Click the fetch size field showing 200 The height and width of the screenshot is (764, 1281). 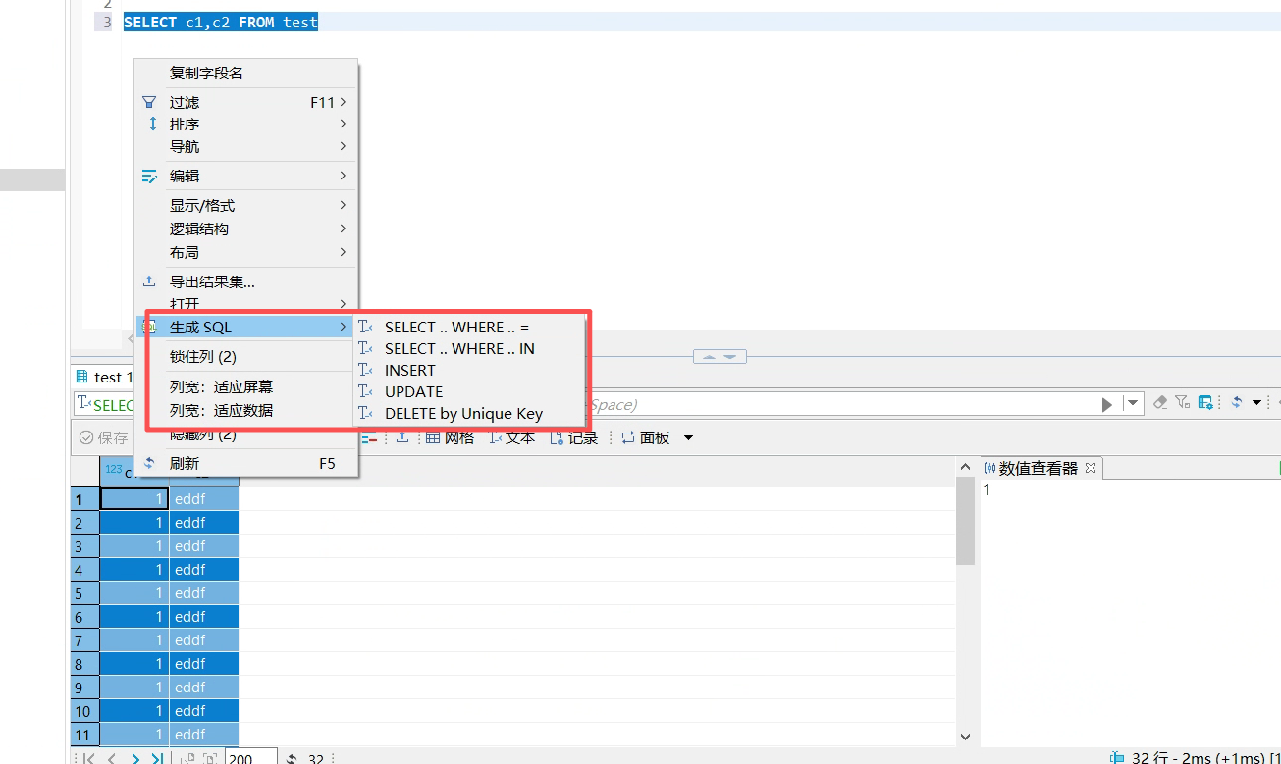(x=250, y=758)
